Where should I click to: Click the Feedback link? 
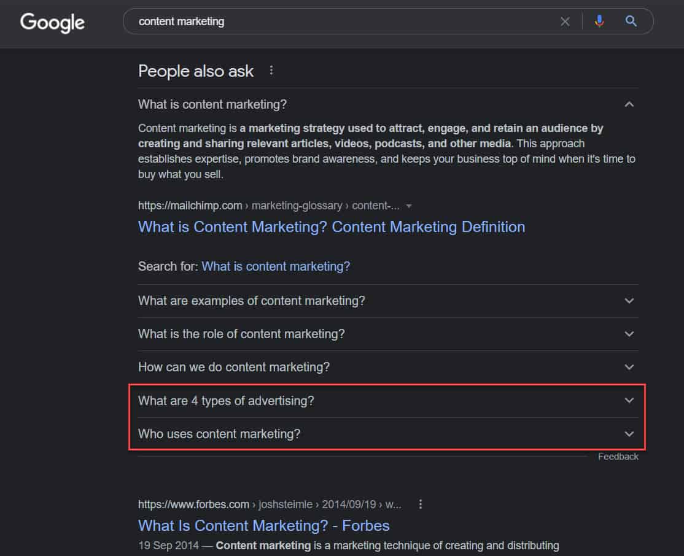618,456
